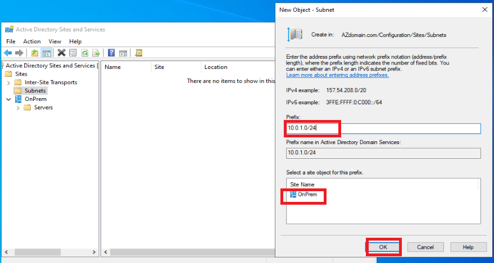494x263 pixels.
Task: Select the Subnets folder in tree
Action: click(x=35, y=91)
